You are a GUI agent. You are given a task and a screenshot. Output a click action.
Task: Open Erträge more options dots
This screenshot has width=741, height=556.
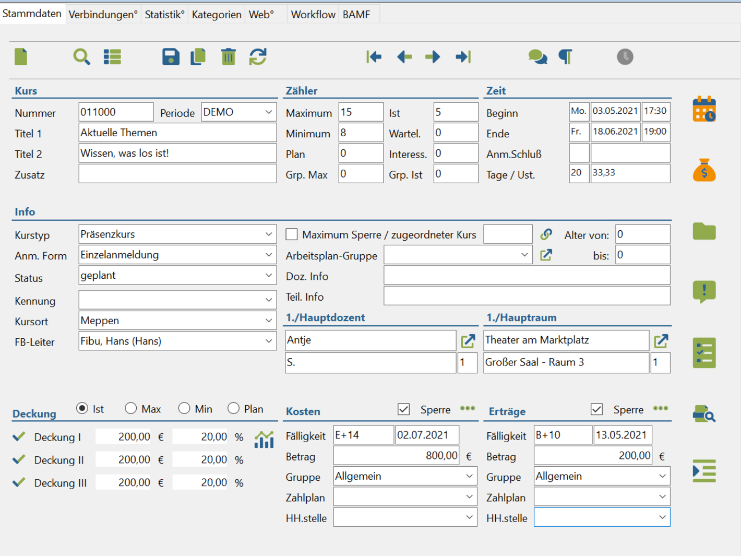(661, 408)
